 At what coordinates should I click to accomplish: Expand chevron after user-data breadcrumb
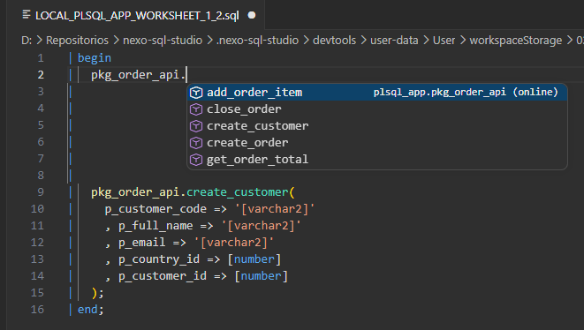pos(426,41)
